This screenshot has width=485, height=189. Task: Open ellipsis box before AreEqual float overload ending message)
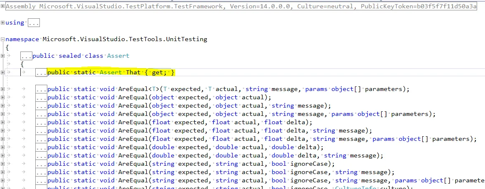[x=41, y=130]
